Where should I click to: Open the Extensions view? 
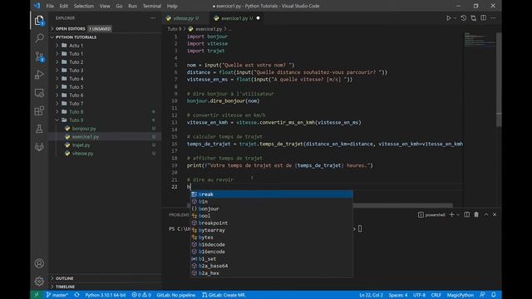(39, 110)
